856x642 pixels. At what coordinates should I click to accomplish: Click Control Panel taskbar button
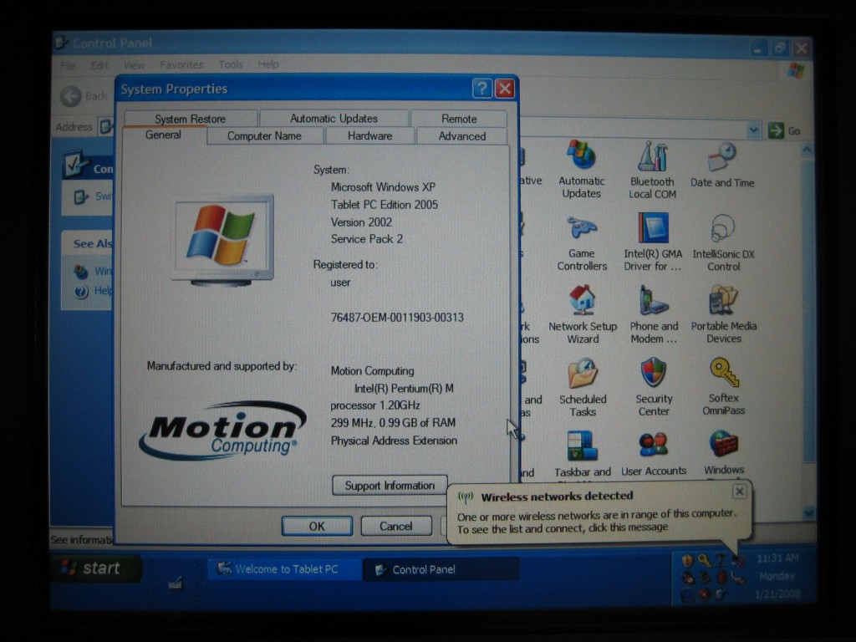click(441, 570)
